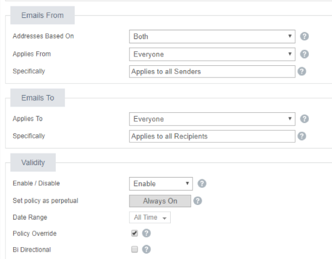Open help for Set policy as perpetual
The image size is (332, 259).
(198, 201)
